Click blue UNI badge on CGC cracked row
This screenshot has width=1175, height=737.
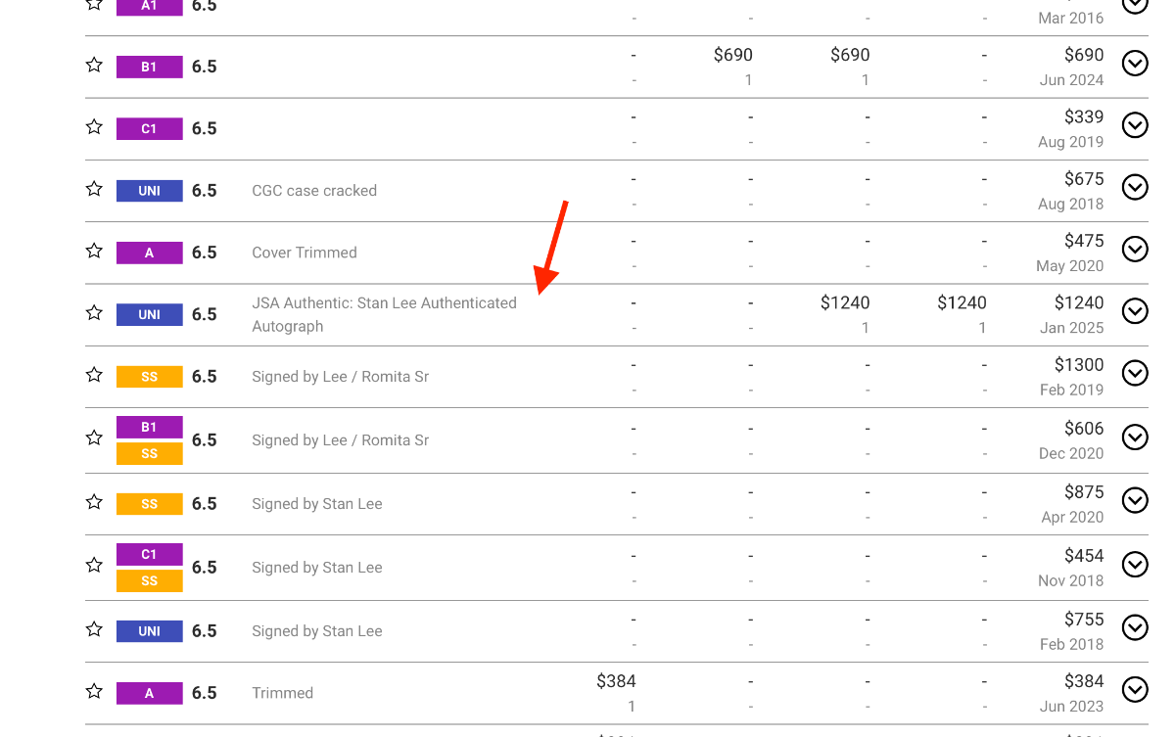point(149,191)
